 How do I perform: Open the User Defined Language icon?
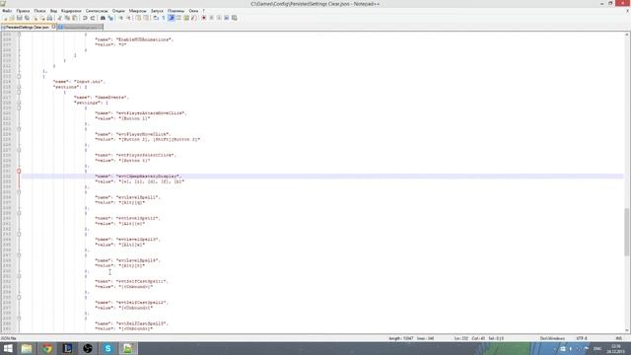click(178, 18)
